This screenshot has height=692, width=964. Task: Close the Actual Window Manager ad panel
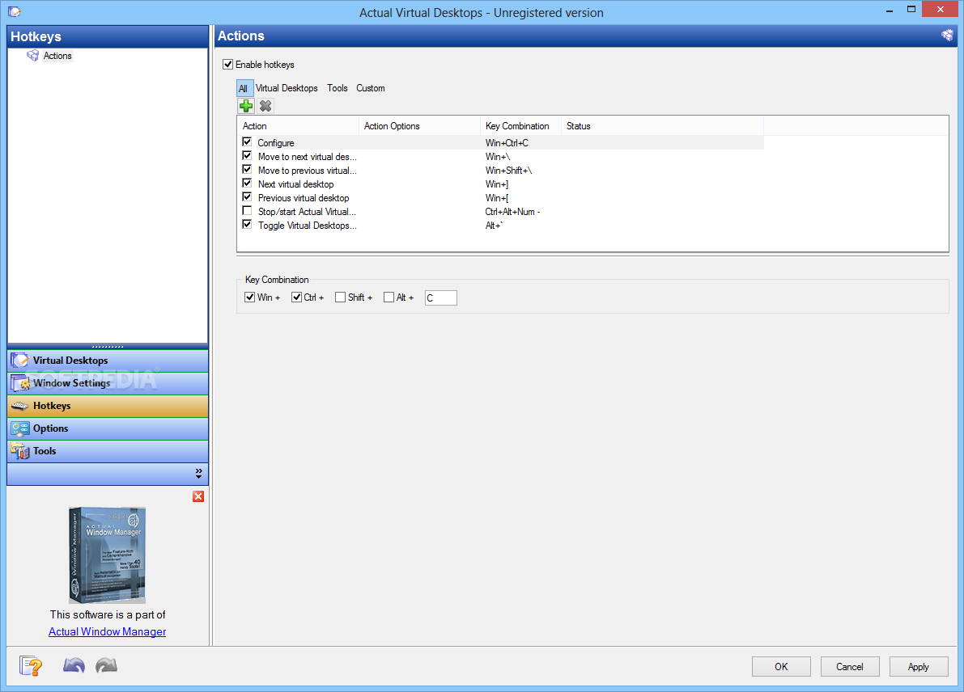[x=198, y=496]
